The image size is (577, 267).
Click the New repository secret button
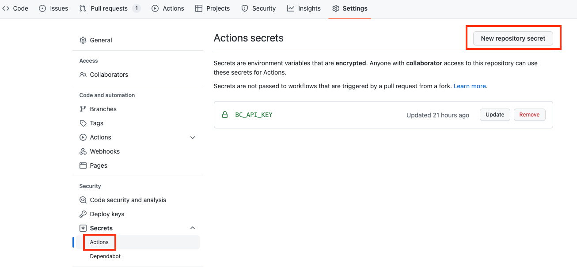point(513,38)
